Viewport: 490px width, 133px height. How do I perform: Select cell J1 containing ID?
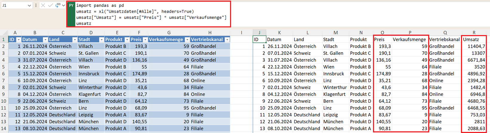click(259, 39)
